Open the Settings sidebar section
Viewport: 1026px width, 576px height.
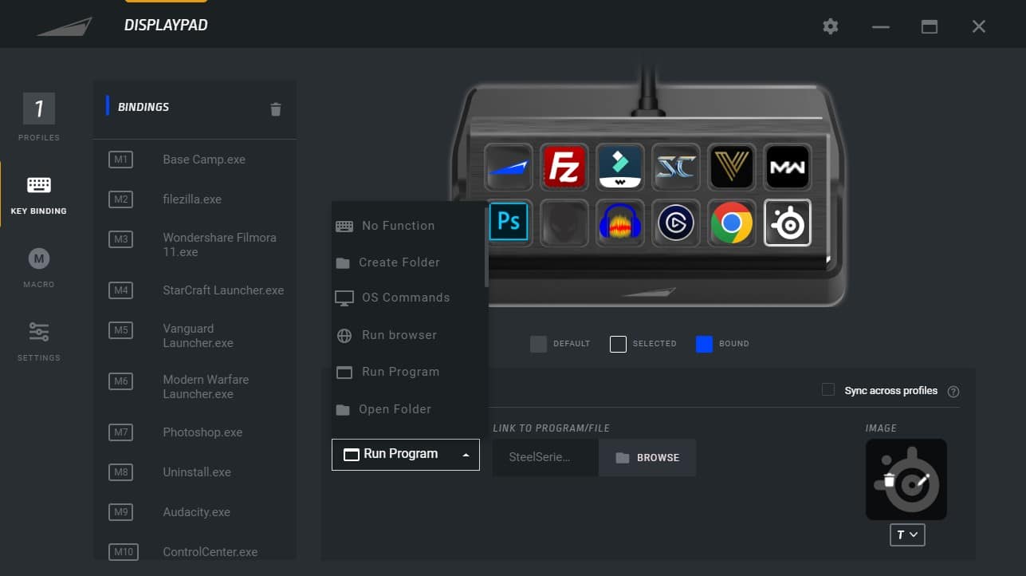(39, 341)
